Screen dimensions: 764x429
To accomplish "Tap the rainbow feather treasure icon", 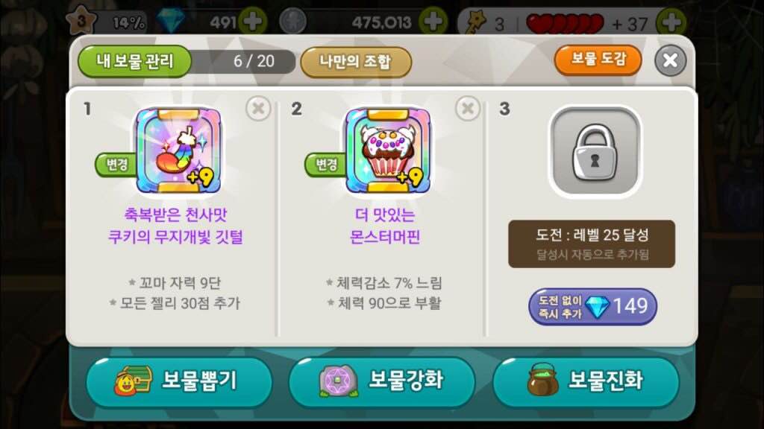I will pyautogui.click(x=178, y=150).
